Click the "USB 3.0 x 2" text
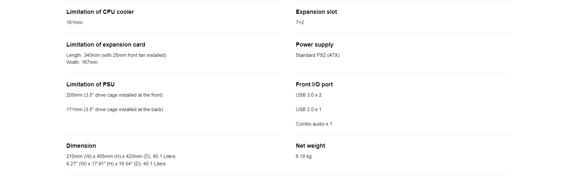Screen dimensions: 579x192 coord(308,95)
